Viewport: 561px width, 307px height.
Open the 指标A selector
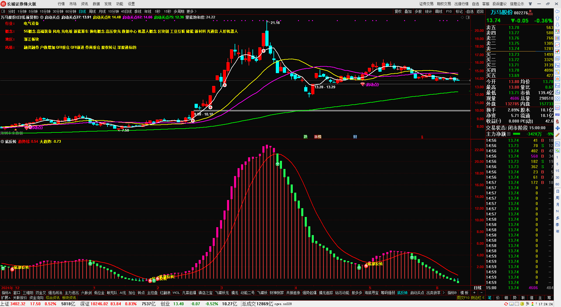6,293
